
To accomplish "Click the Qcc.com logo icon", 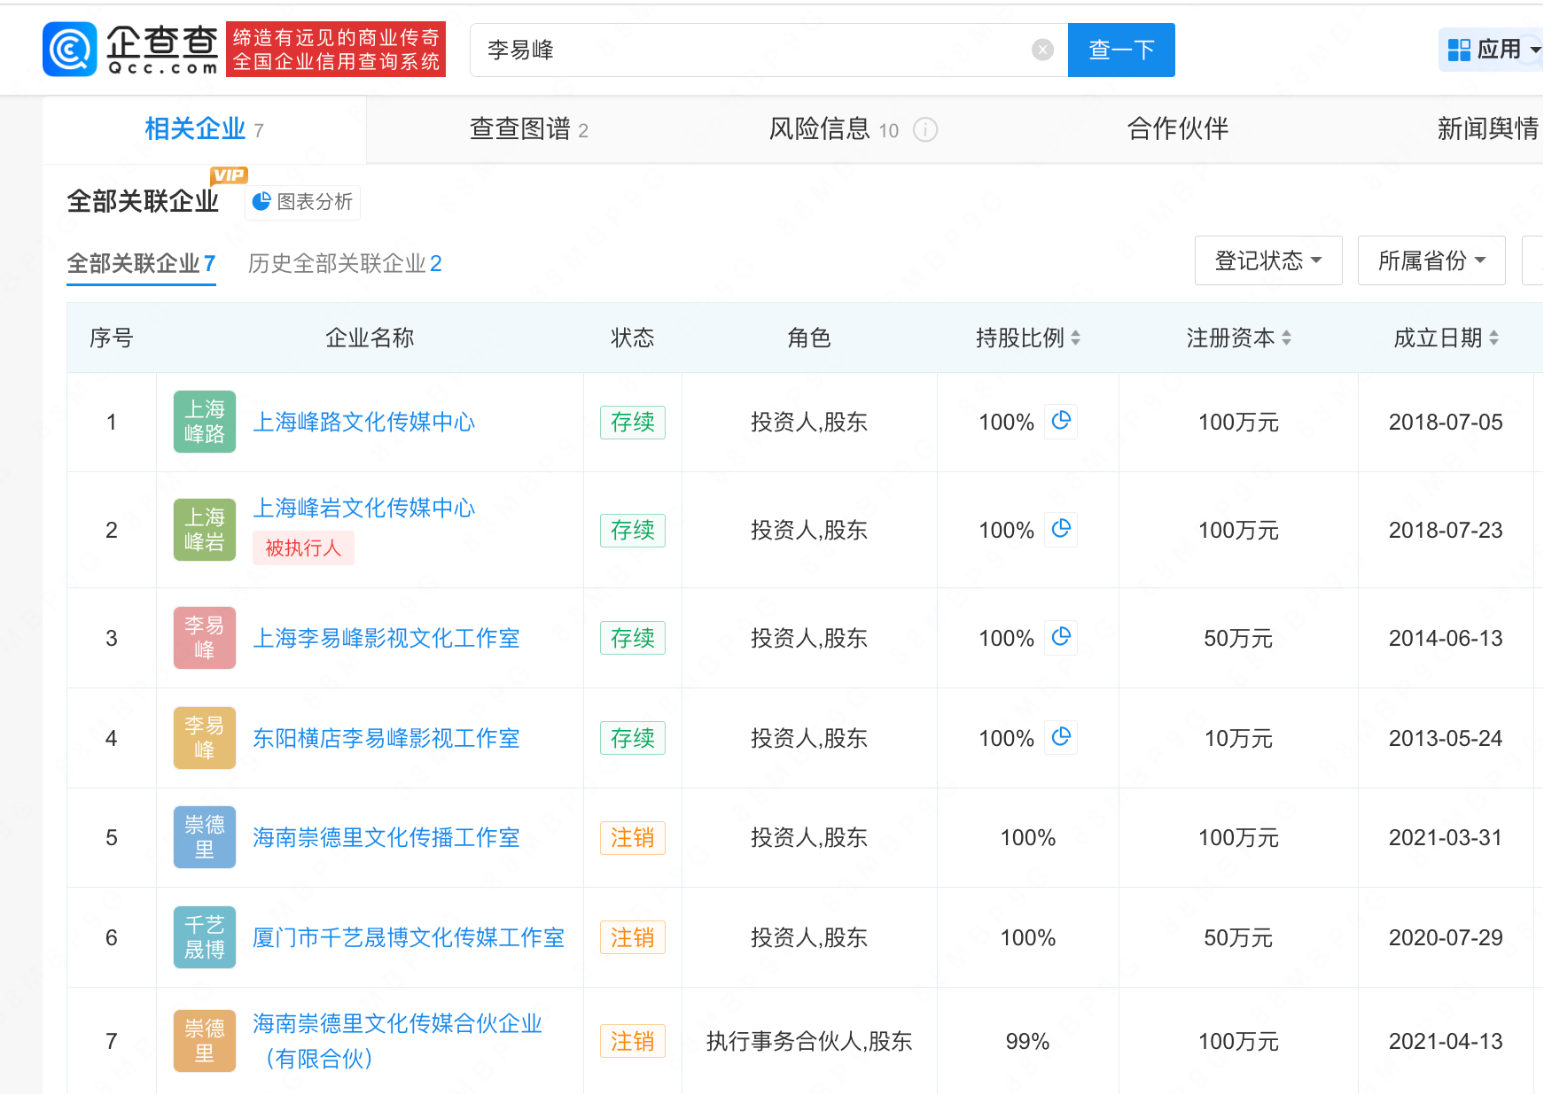I will coord(69,50).
